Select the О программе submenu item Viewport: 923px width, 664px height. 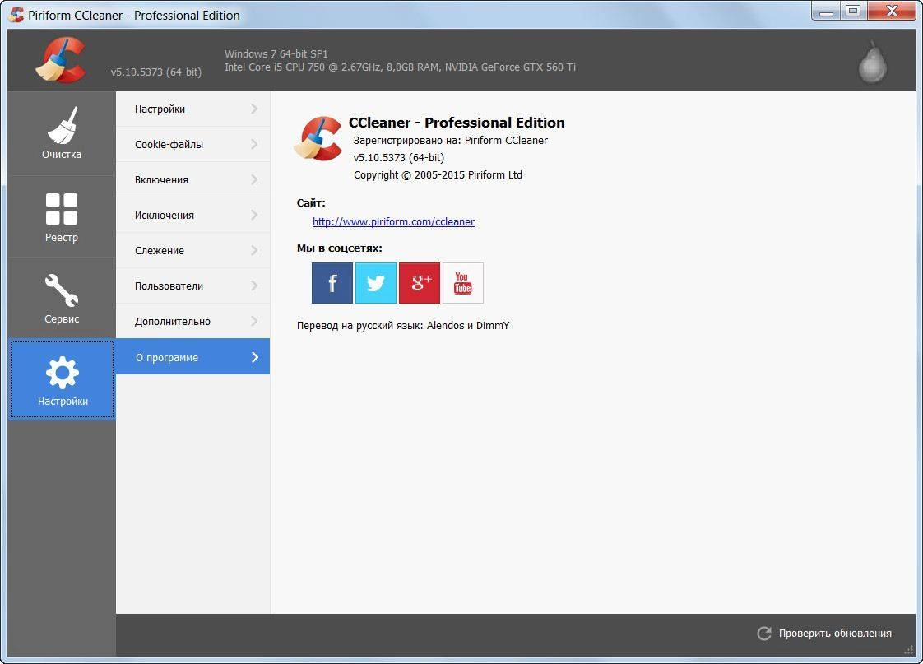click(193, 357)
